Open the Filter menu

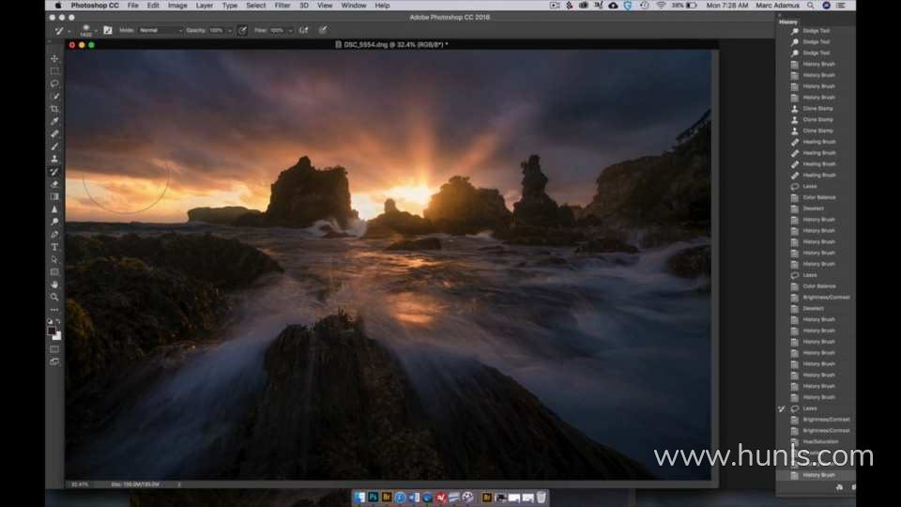click(282, 5)
